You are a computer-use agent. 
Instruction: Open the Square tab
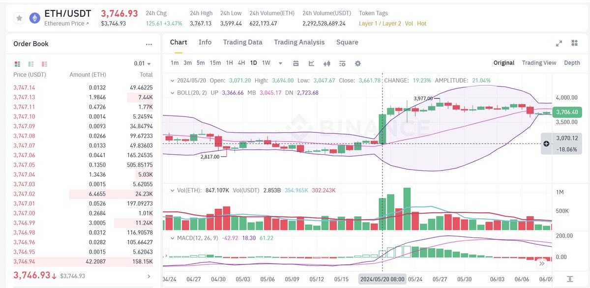[x=347, y=42]
